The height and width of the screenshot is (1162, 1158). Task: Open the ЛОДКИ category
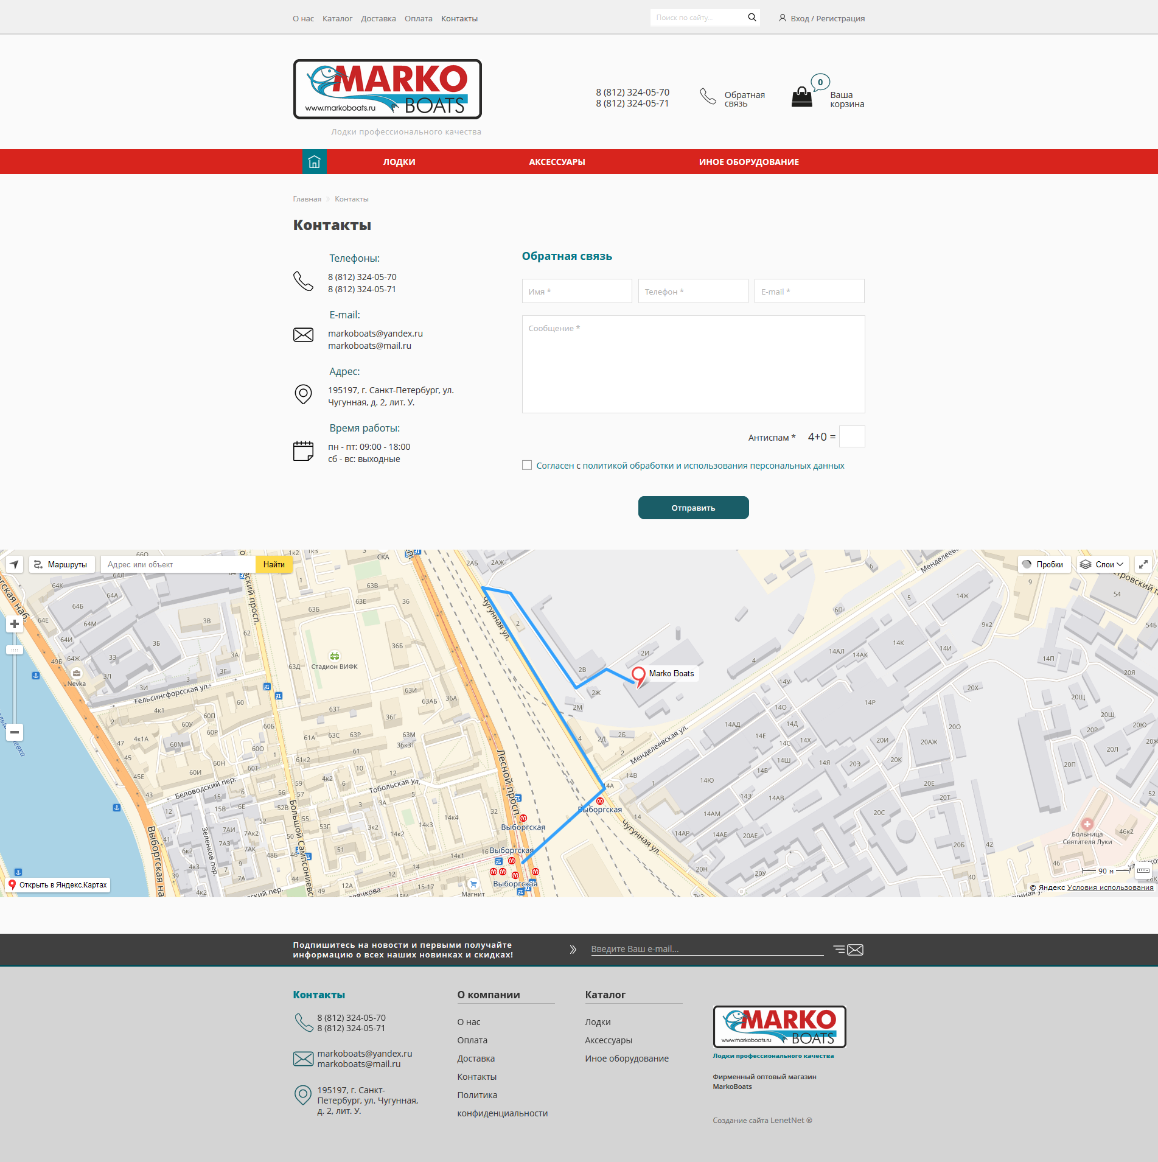399,162
